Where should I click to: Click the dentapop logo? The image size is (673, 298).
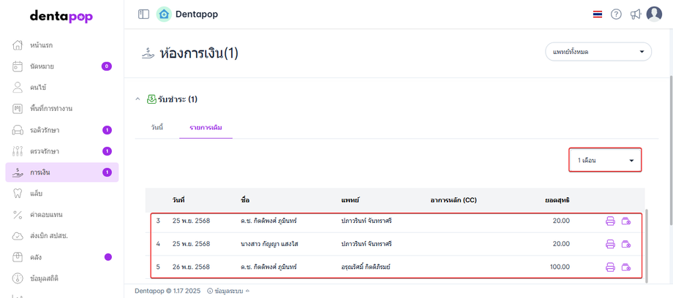[x=61, y=16]
